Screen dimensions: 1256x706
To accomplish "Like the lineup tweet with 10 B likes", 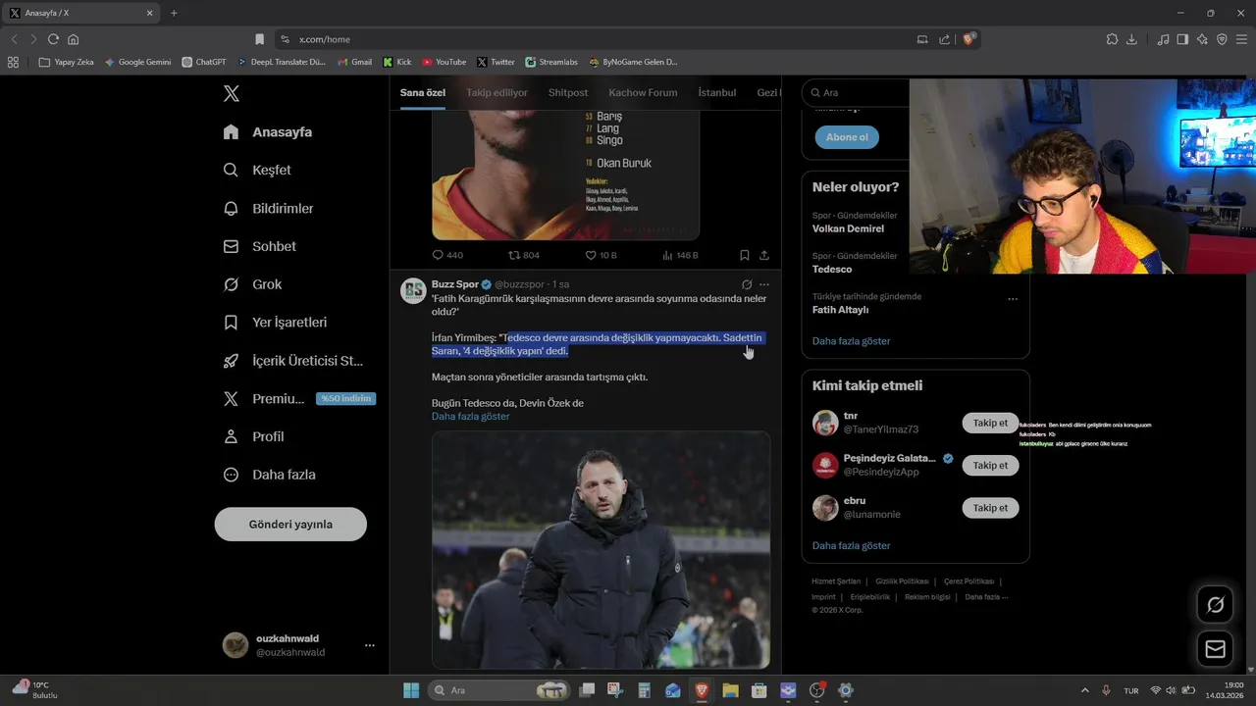I will click(601, 255).
